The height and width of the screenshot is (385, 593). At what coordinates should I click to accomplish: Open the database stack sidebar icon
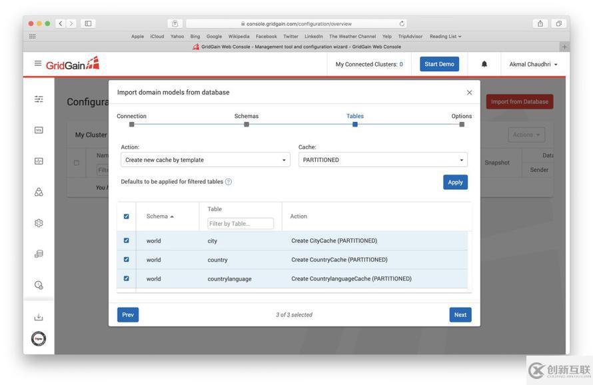(x=39, y=254)
